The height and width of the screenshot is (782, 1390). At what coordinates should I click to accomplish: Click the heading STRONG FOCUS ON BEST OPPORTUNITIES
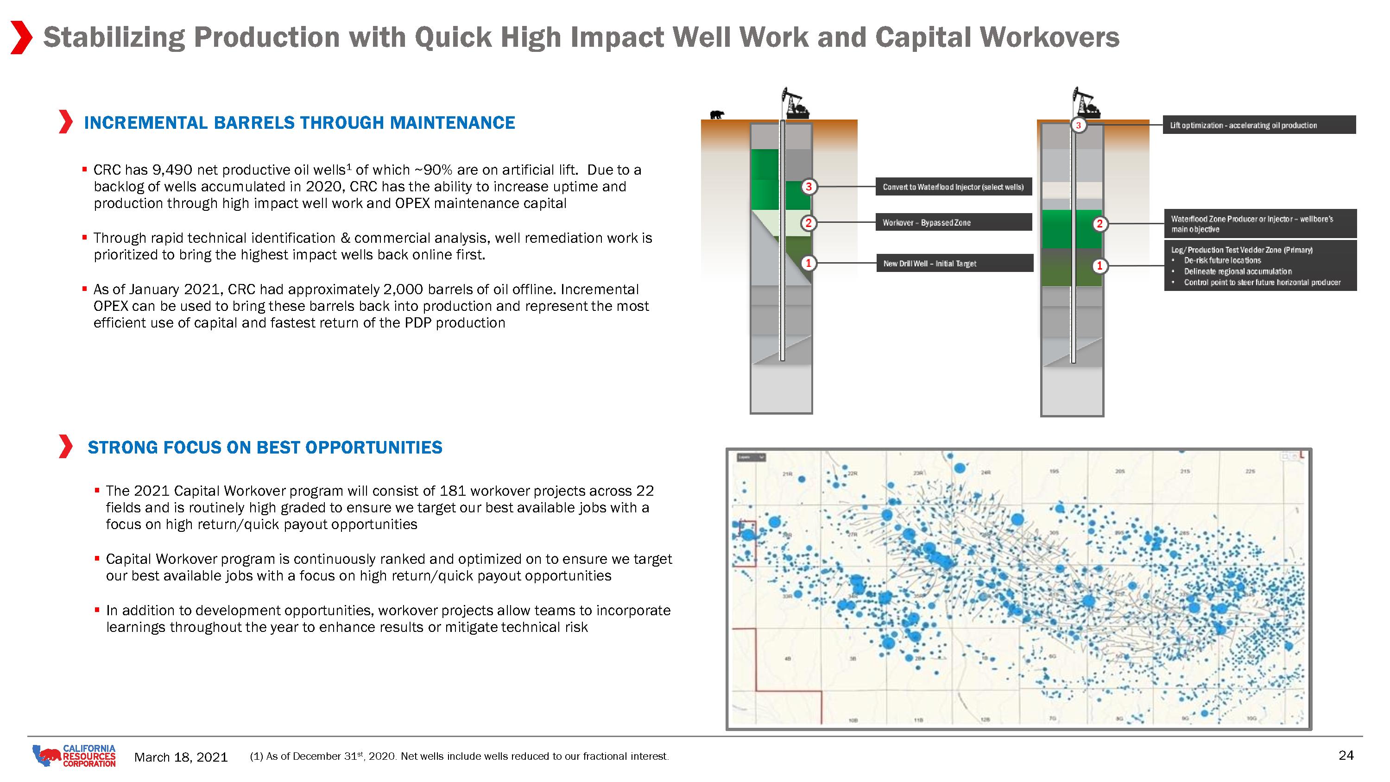point(265,448)
